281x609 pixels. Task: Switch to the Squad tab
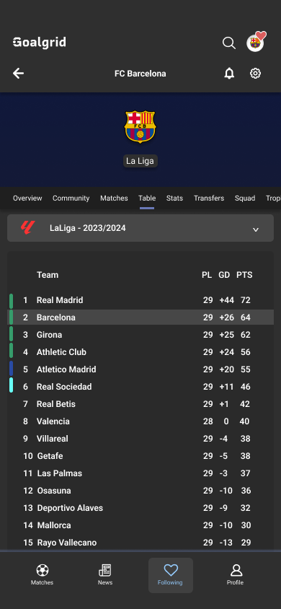[245, 198]
